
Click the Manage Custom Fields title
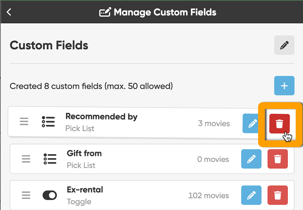pyautogui.click(x=165, y=13)
